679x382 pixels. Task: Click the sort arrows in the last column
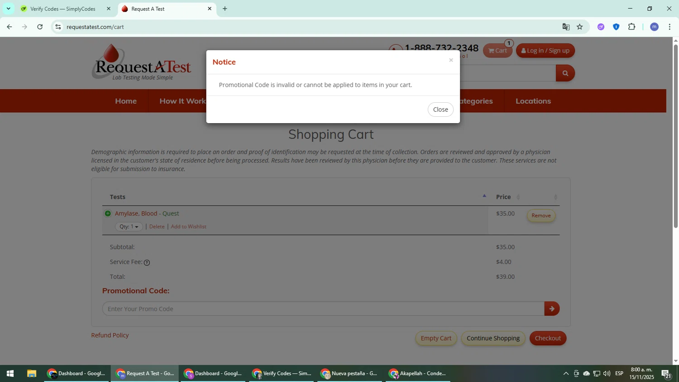tap(555, 197)
